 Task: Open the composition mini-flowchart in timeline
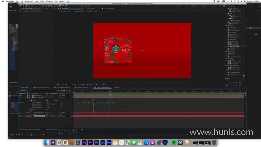[58, 91]
